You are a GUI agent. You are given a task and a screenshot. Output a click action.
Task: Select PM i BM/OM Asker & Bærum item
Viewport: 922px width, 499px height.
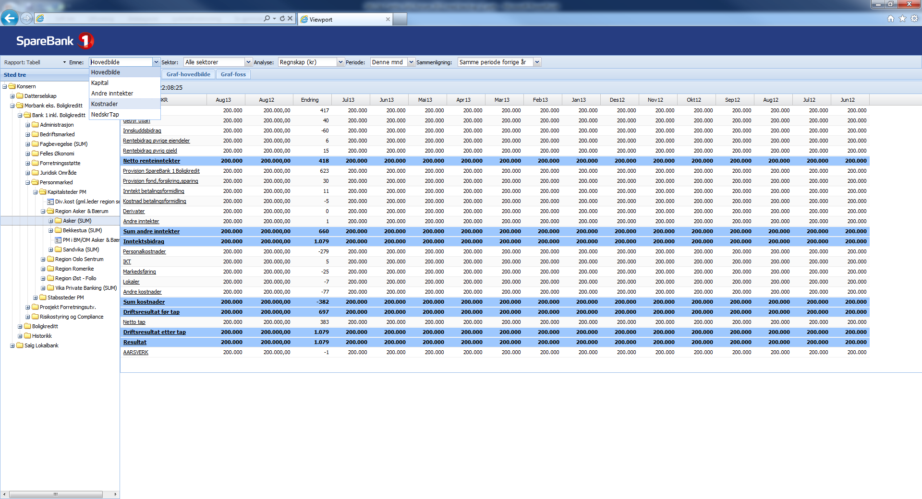88,240
